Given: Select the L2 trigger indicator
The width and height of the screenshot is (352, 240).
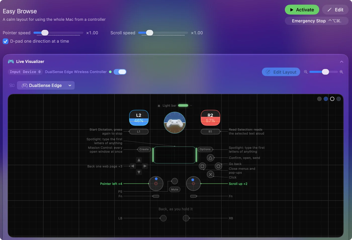Looking at the screenshot, I should click(x=139, y=118).
